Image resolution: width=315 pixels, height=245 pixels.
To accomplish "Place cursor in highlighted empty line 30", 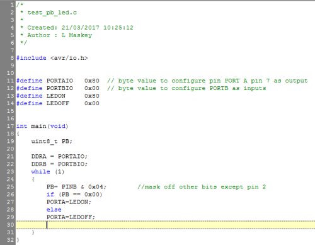I will click(166, 225).
